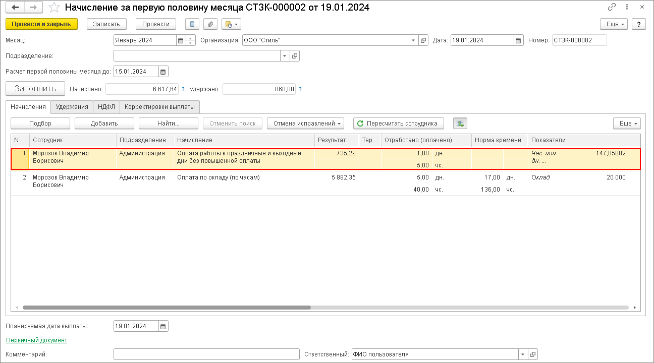Viewport: 654px width, 363px height.
Task: Click the Начисление column header
Action: coord(244,140)
